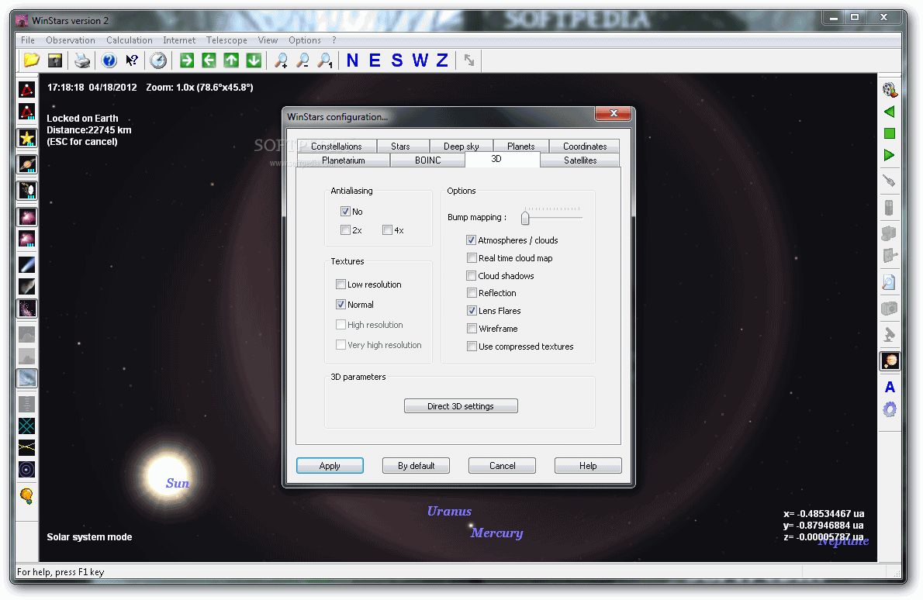This screenshot has width=923, height=600.
Task: Click the film reel movie icon
Action: [x=890, y=89]
